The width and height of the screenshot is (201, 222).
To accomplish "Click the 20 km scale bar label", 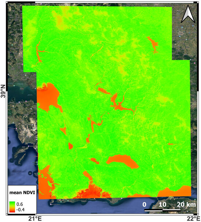I will point(186,204).
